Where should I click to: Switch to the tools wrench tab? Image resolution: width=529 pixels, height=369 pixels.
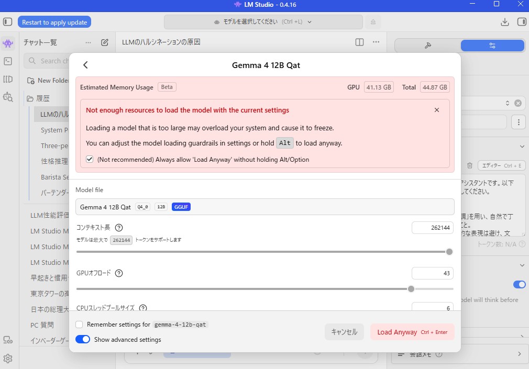coord(428,46)
